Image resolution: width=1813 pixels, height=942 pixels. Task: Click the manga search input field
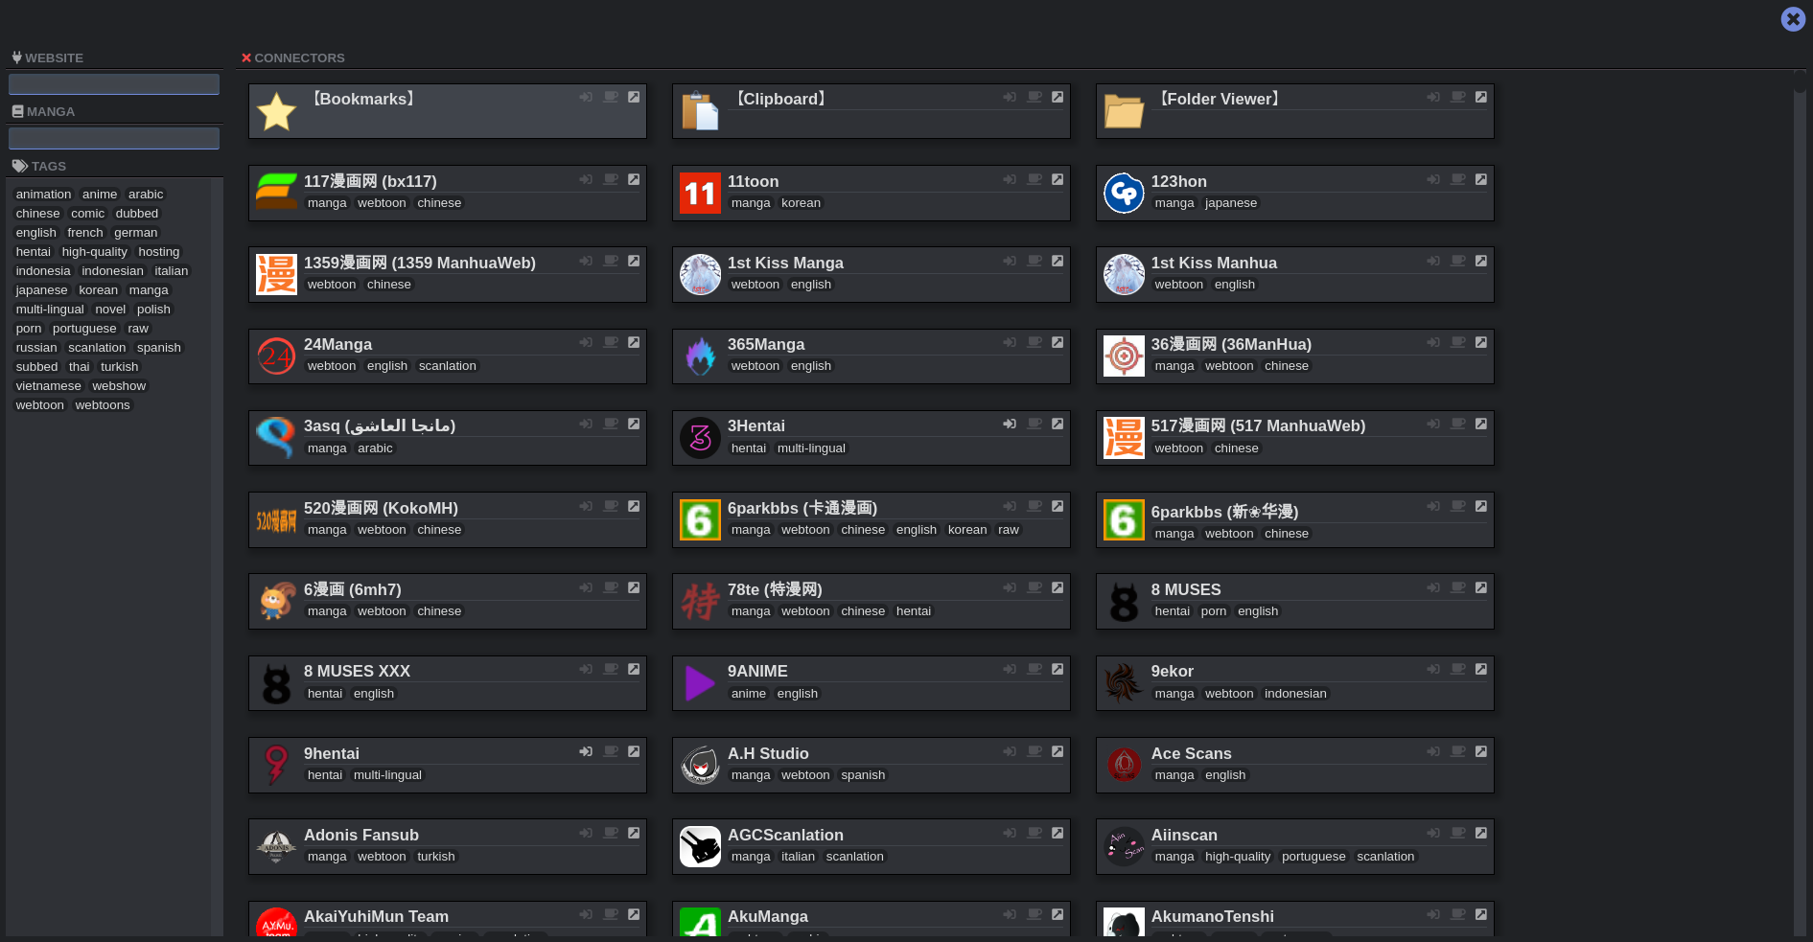click(114, 138)
